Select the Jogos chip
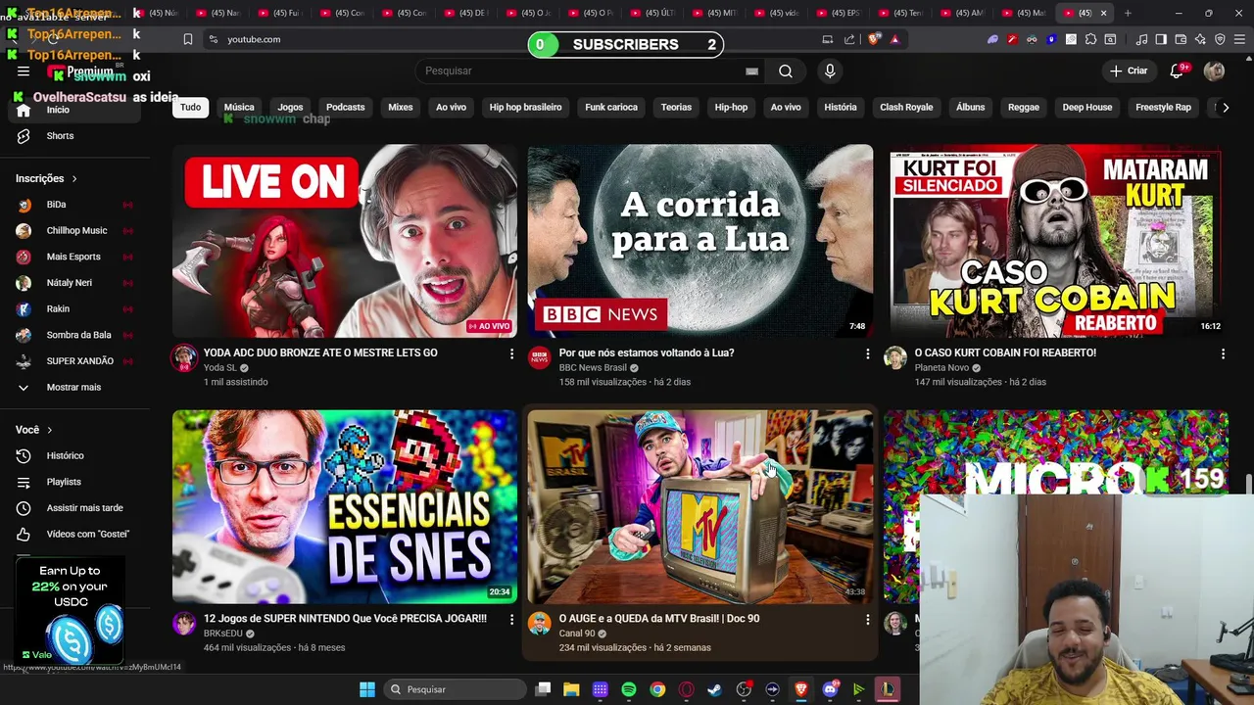 (290, 107)
